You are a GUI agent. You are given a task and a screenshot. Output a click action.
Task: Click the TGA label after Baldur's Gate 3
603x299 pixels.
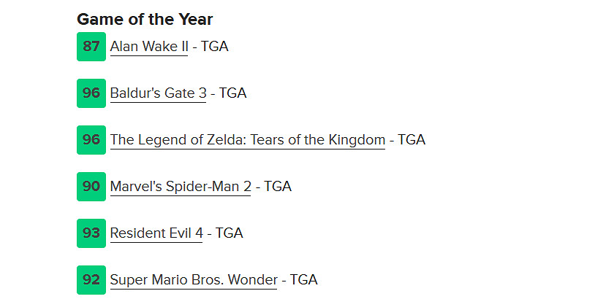coord(233,93)
